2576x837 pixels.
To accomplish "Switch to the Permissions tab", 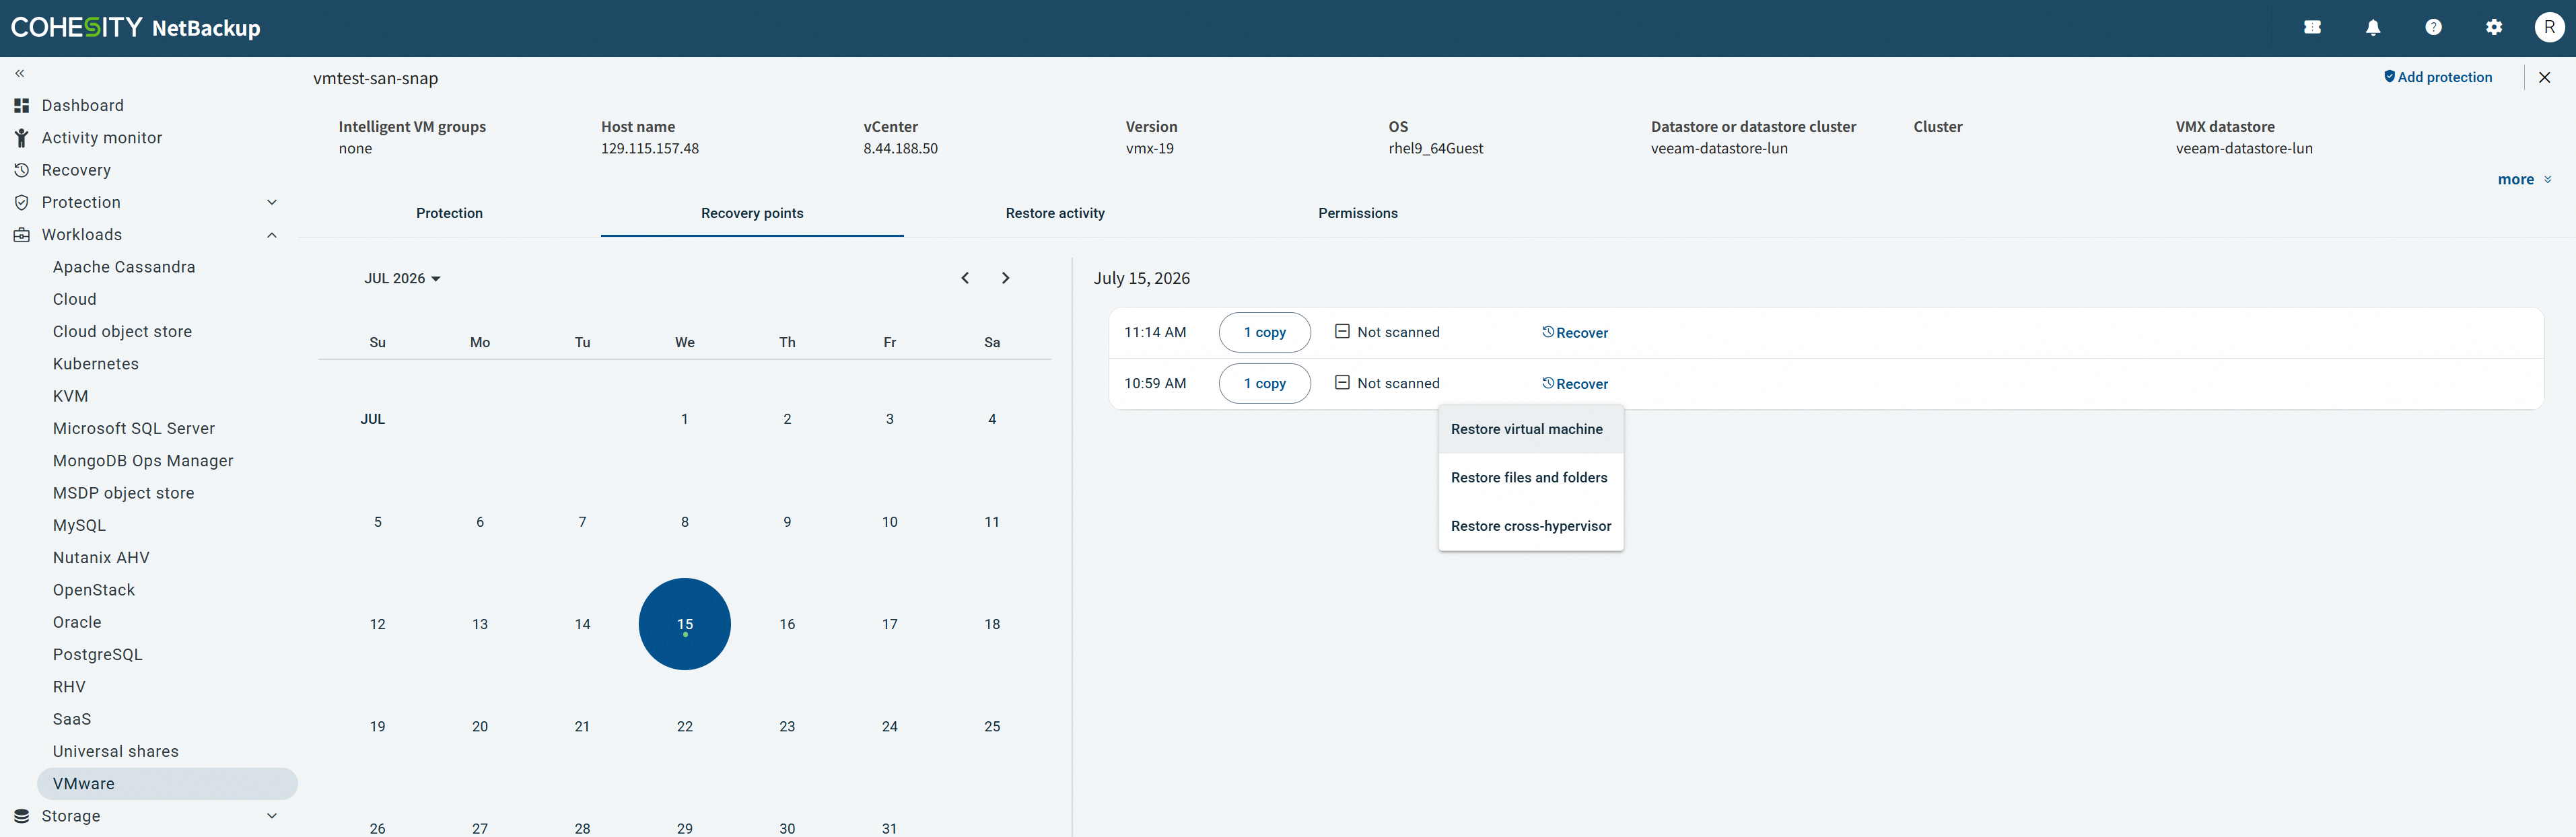I will tap(1358, 213).
